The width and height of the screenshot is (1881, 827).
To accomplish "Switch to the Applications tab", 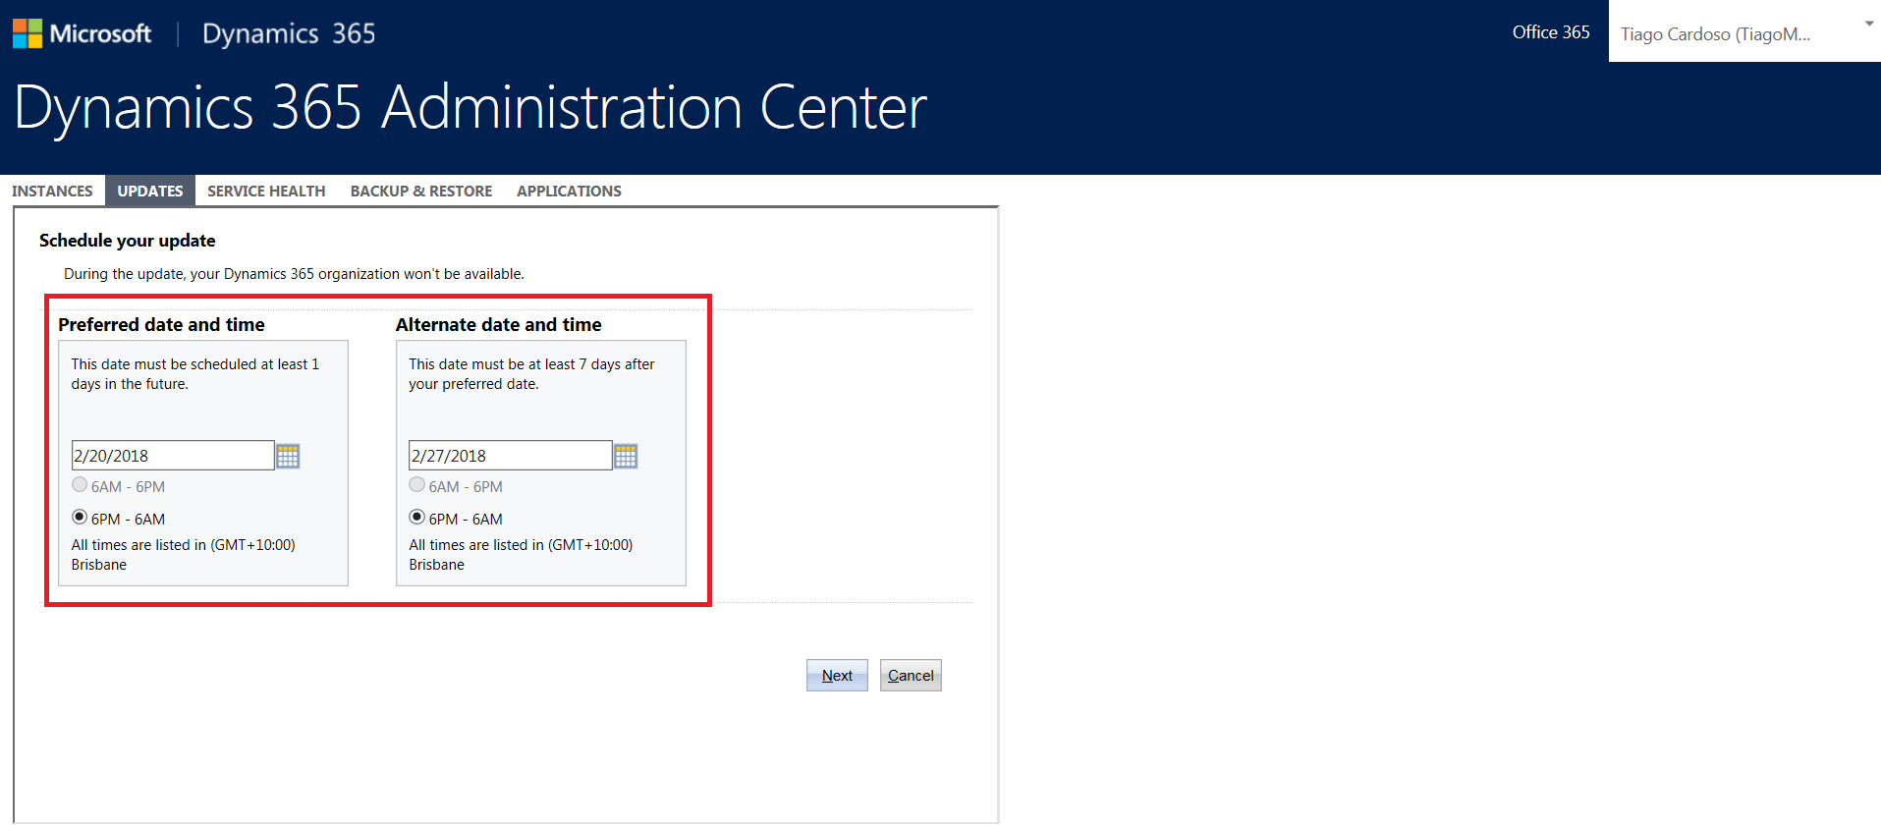I will pyautogui.click(x=569, y=191).
